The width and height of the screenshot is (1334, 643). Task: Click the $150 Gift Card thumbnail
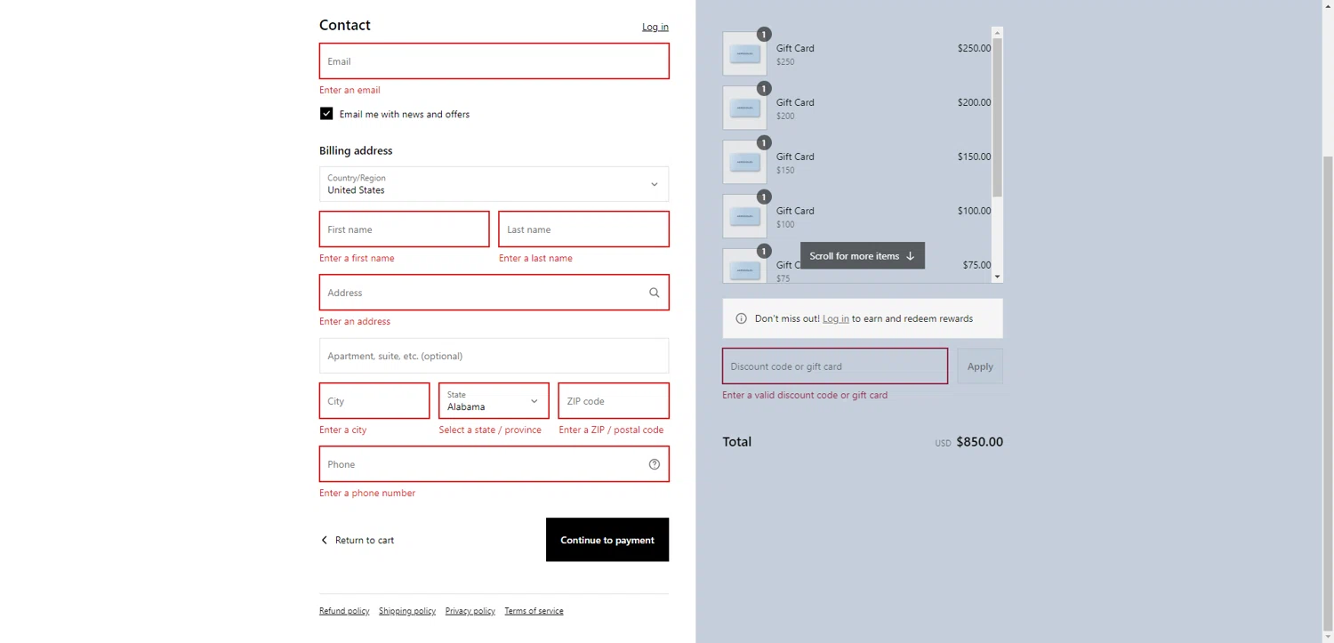[x=744, y=163]
